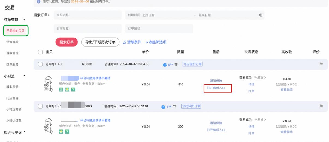Image resolution: width=329 pixels, height=142 pixels.
Task: Open 门店管理 under 小时达
Action: click(x=12, y=98)
